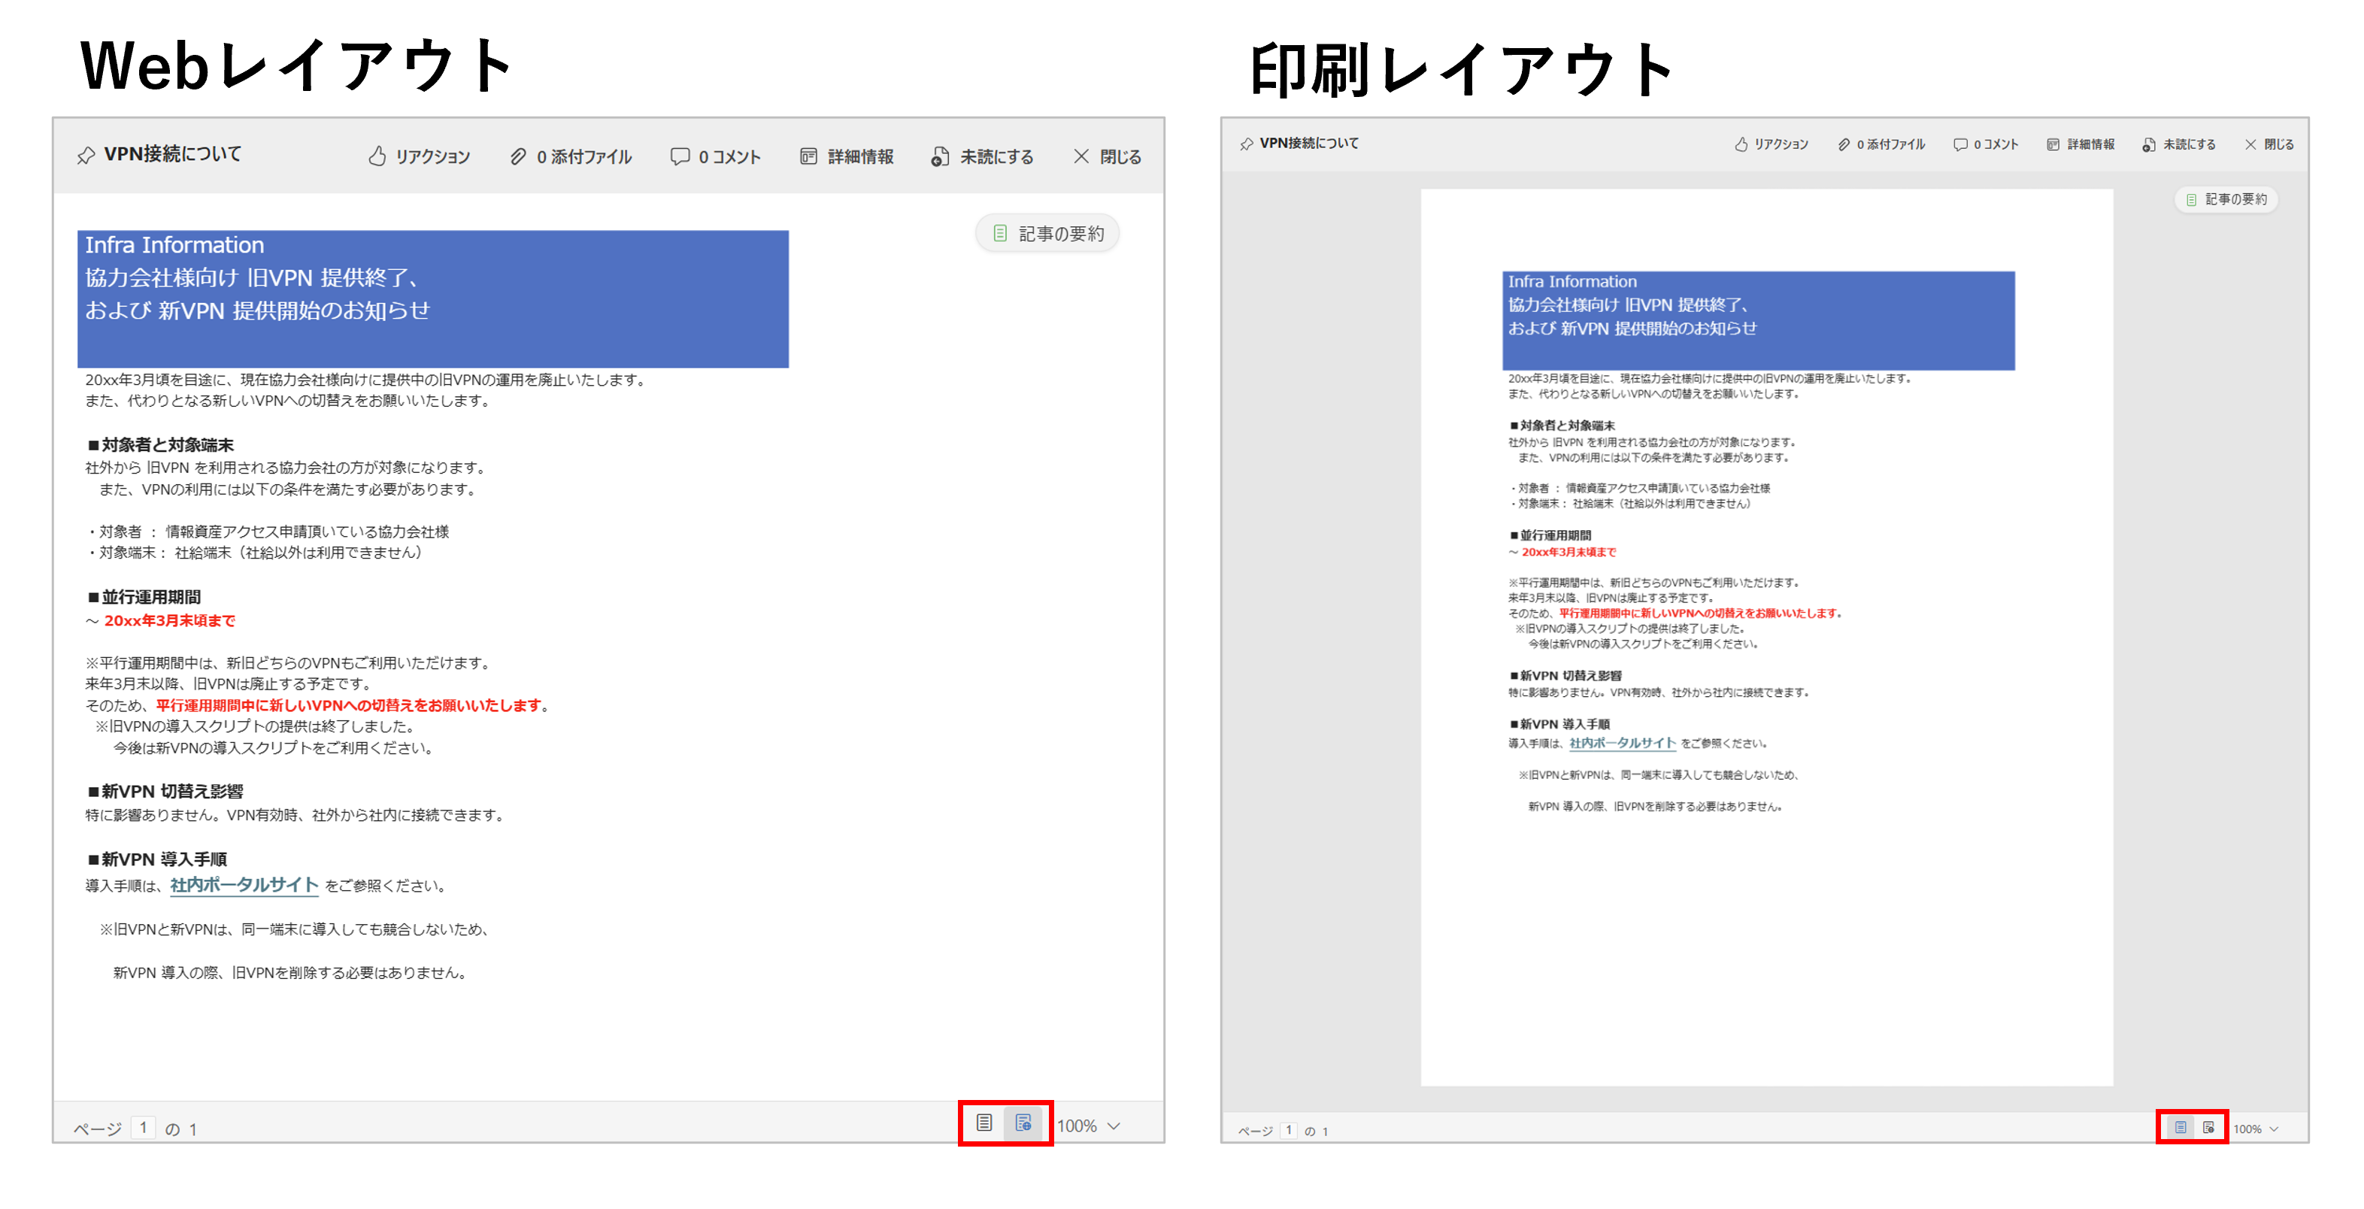Click VPN接続について title in the 印刷レイアウト panel
Viewport: 2364px width, 1209px height.
point(1310,143)
